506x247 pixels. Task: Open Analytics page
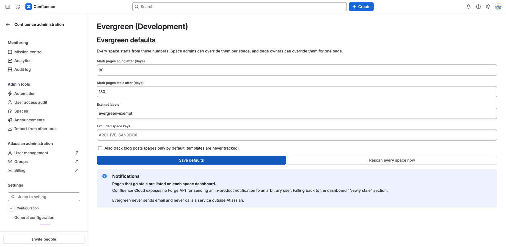click(23, 61)
